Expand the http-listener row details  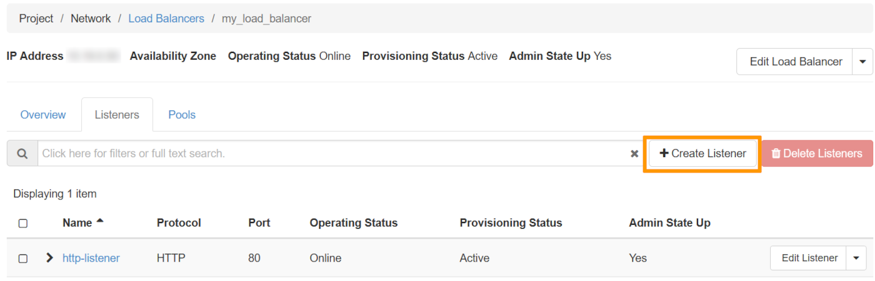(x=49, y=258)
